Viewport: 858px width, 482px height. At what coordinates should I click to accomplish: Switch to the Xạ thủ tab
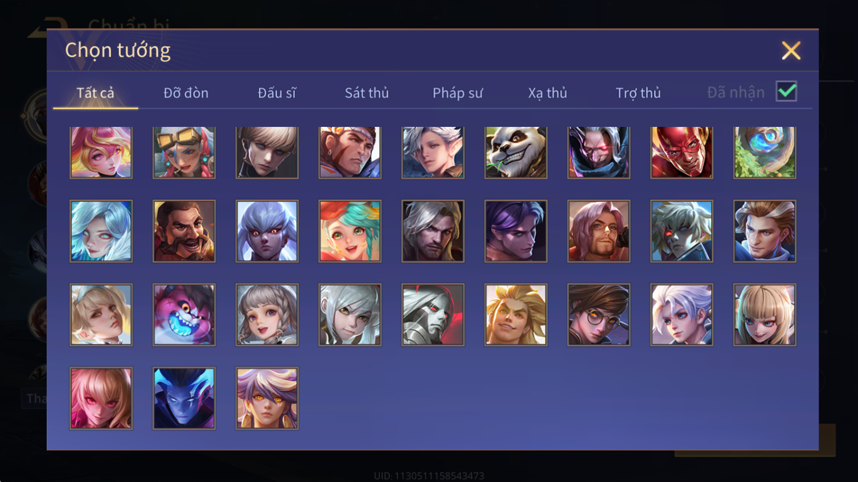tap(548, 93)
